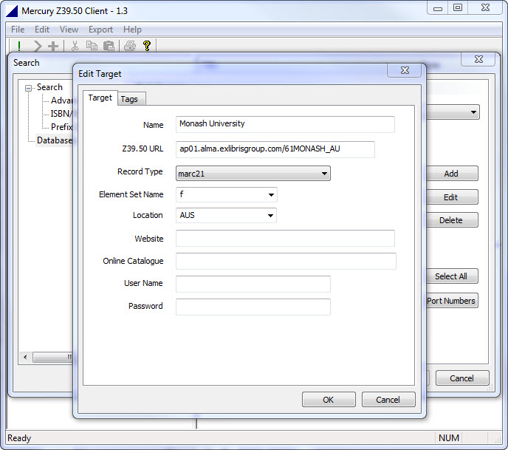The height and width of the screenshot is (450, 508).
Task: Click the yellow Help question mark icon
Action: click(147, 46)
